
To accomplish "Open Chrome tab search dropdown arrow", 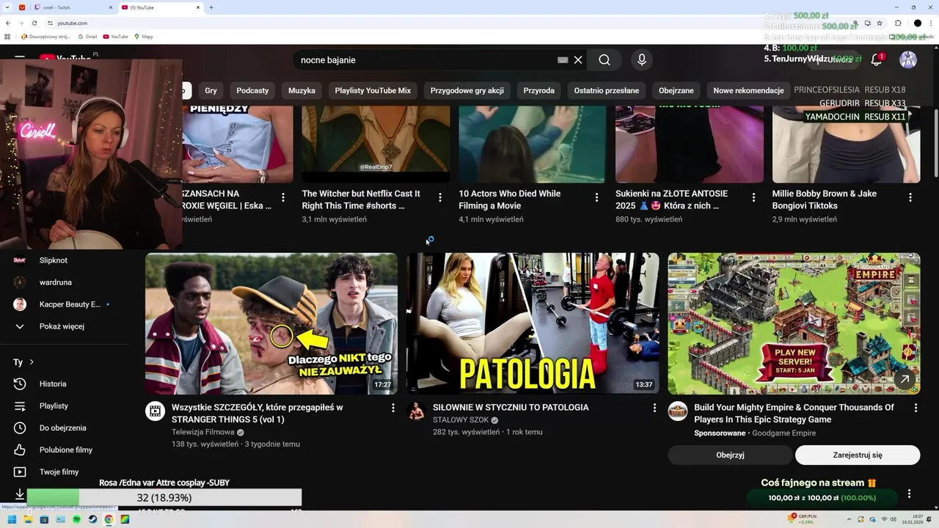I will click(x=8, y=7).
